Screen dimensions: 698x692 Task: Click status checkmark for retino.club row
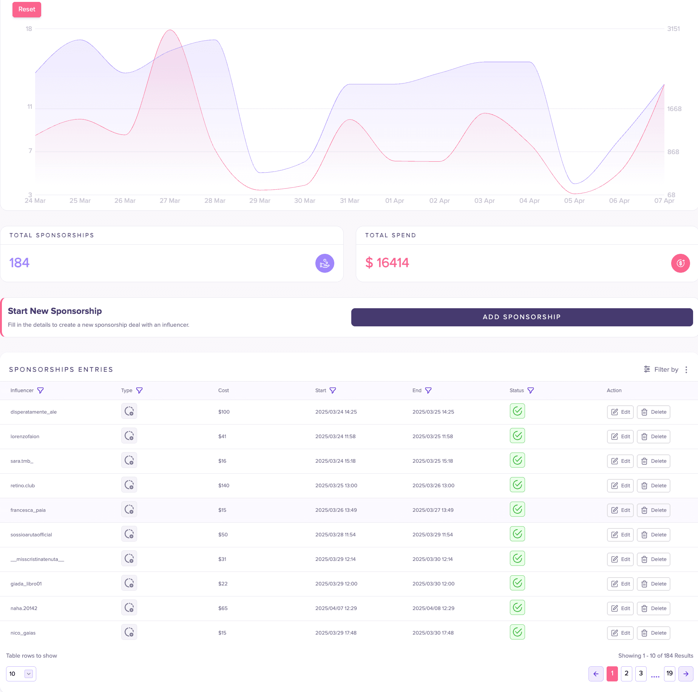click(x=517, y=485)
